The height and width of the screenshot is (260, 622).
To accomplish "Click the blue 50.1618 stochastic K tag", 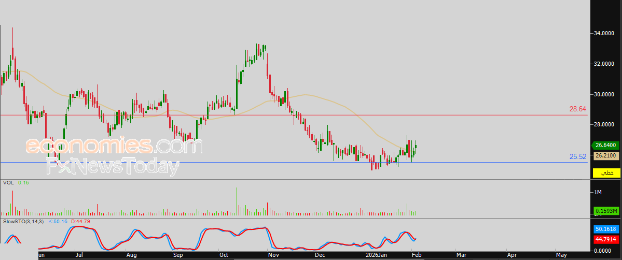I will 605,228.
